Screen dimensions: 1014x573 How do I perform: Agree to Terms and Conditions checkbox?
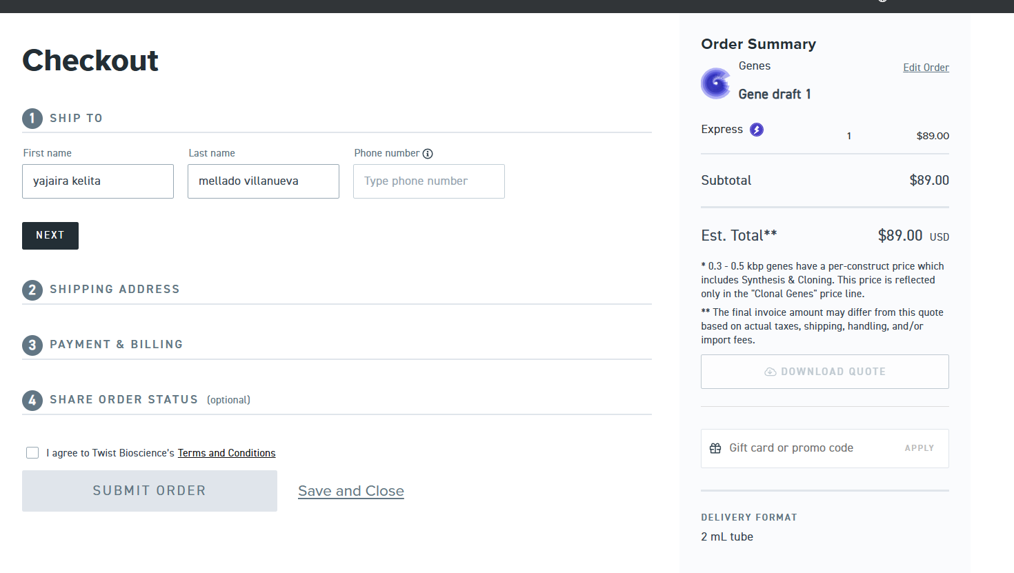pos(32,453)
